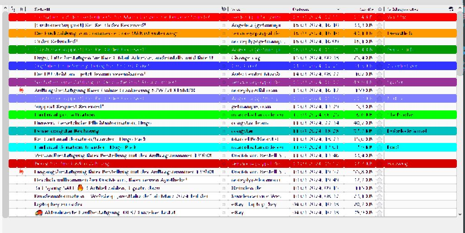Star the Order Refunded! message
Viewport: 465px width, 233px height.
[x=380, y=42]
